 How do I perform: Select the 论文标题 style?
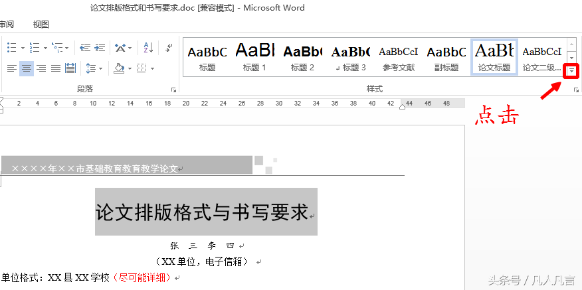(x=494, y=58)
